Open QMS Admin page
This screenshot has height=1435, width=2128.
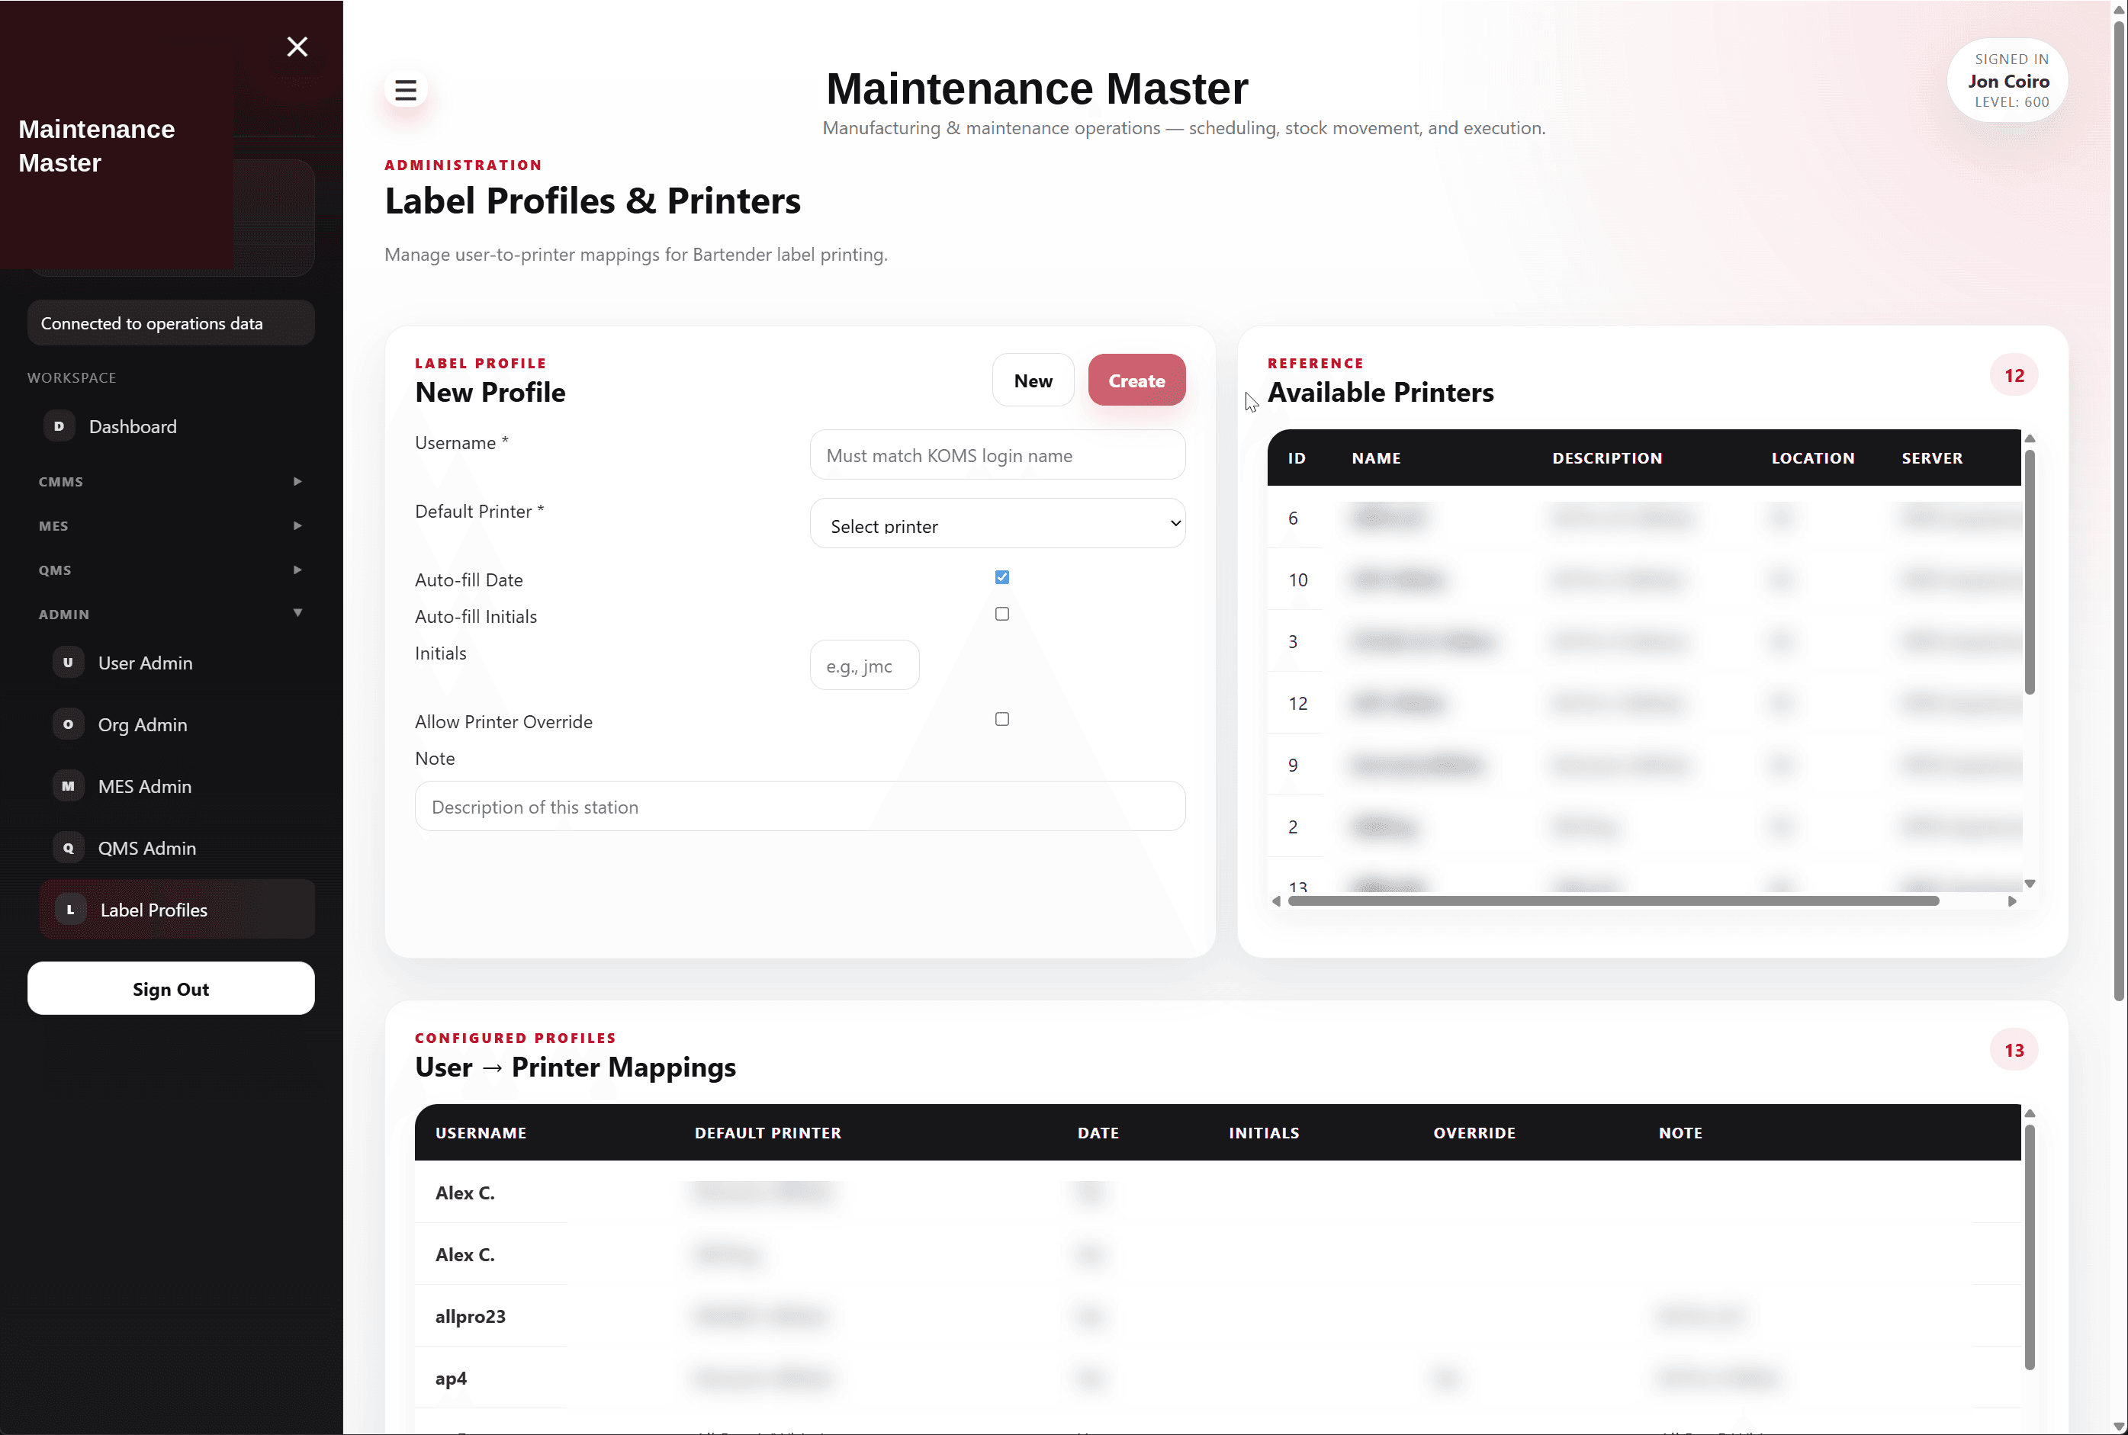[177, 849]
